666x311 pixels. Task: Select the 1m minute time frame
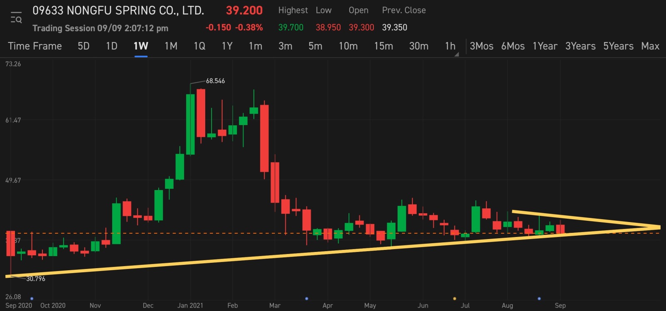(x=255, y=46)
